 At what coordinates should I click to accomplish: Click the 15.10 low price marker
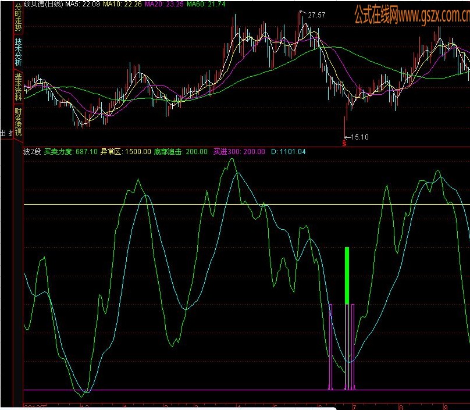pyautogui.click(x=359, y=137)
